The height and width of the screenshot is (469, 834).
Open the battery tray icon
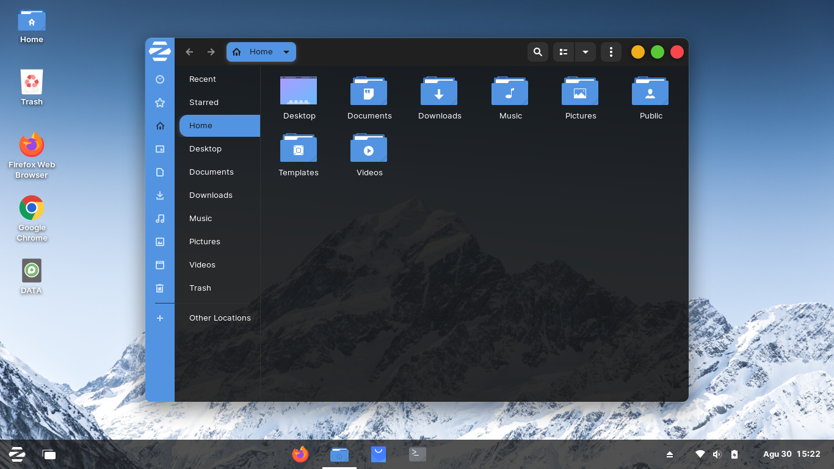point(734,454)
